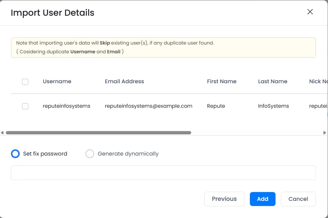Select the Set fix password option
328x218 pixels.
(x=15, y=154)
